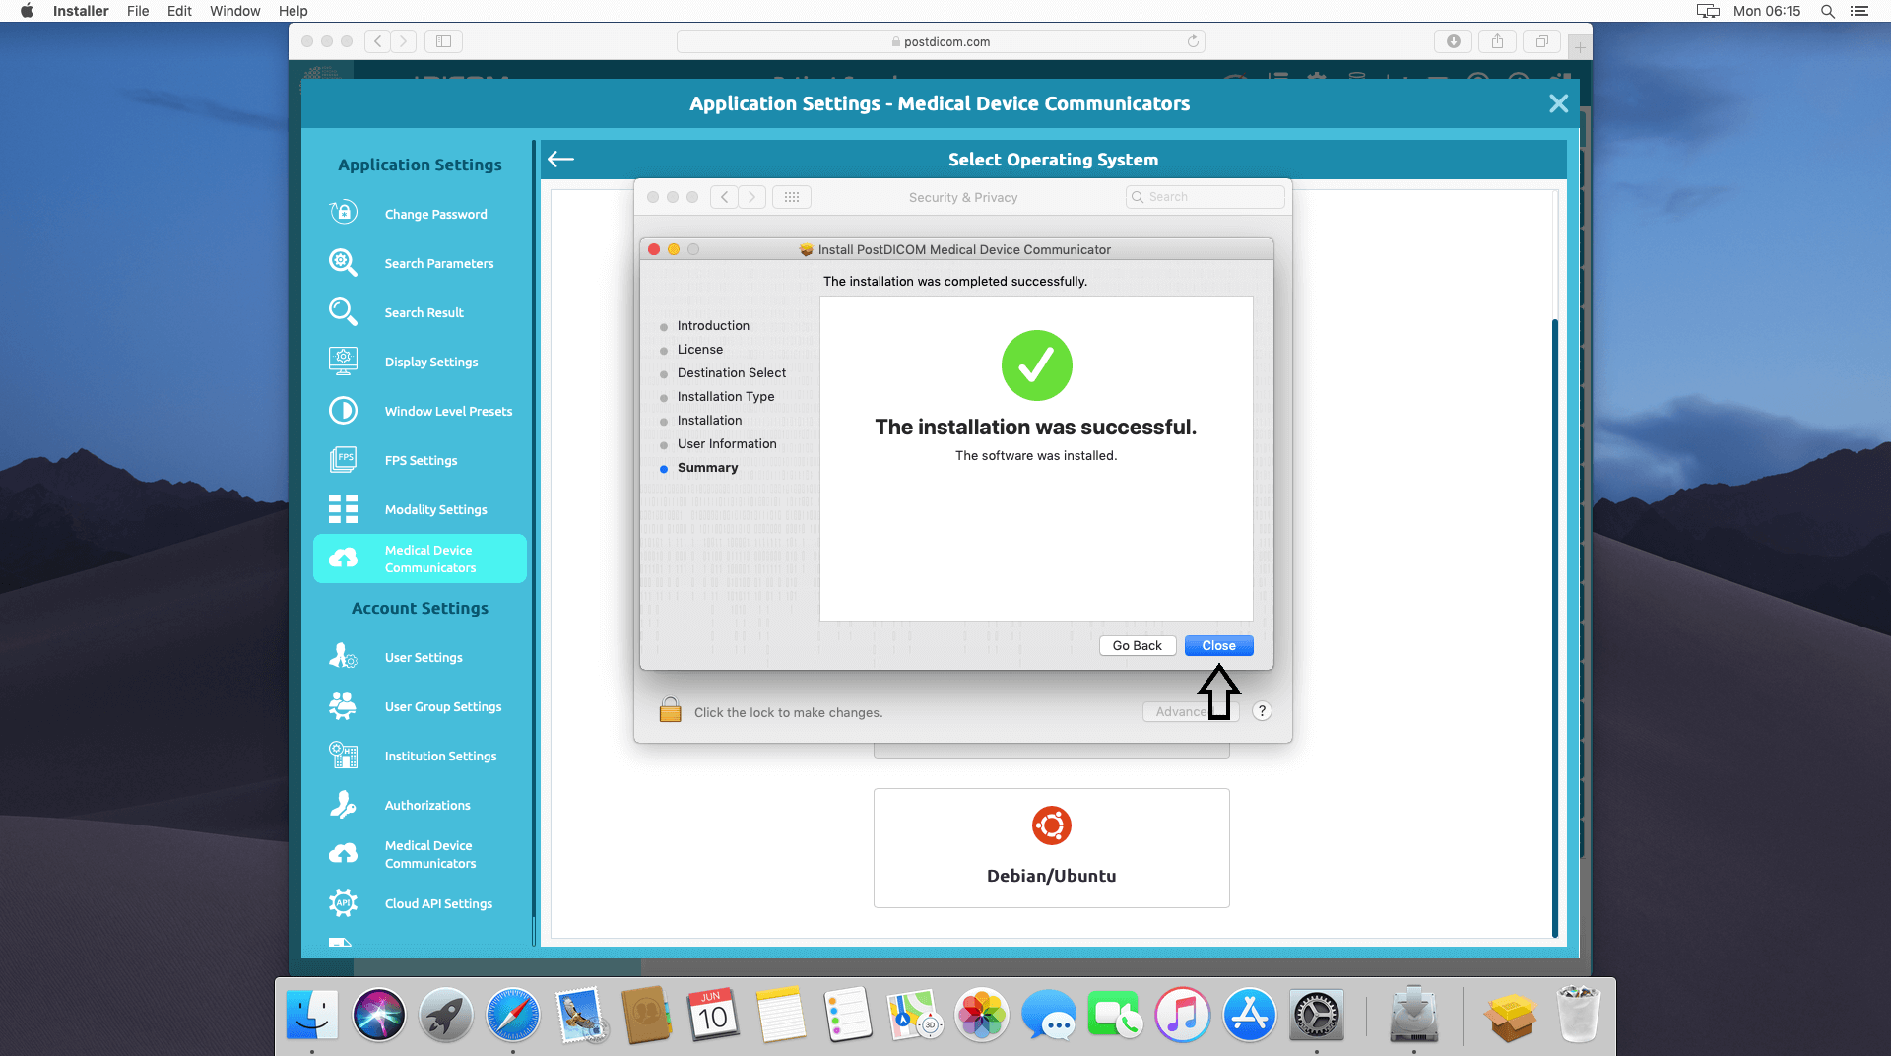
Task: Open Search Parameters icon in sidebar
Action: pos(343,262)
